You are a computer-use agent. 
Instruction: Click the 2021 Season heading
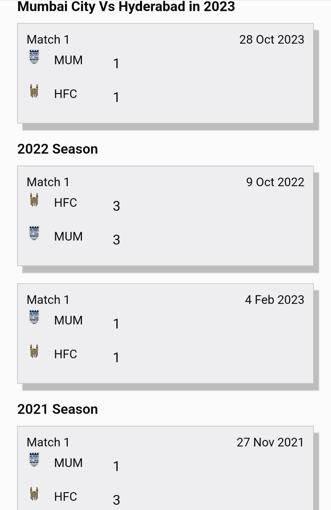pos(58,409)
